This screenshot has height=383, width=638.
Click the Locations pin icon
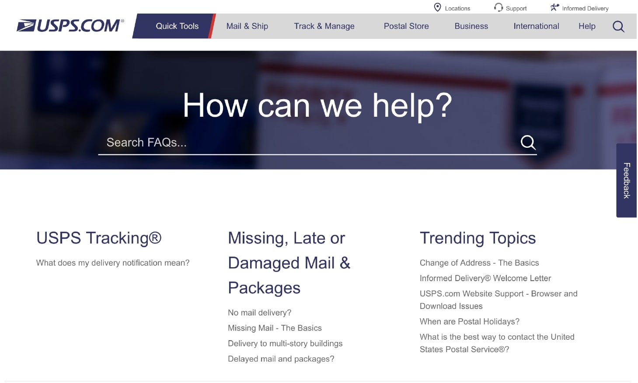pyautogui.click(x=437, y=7)
